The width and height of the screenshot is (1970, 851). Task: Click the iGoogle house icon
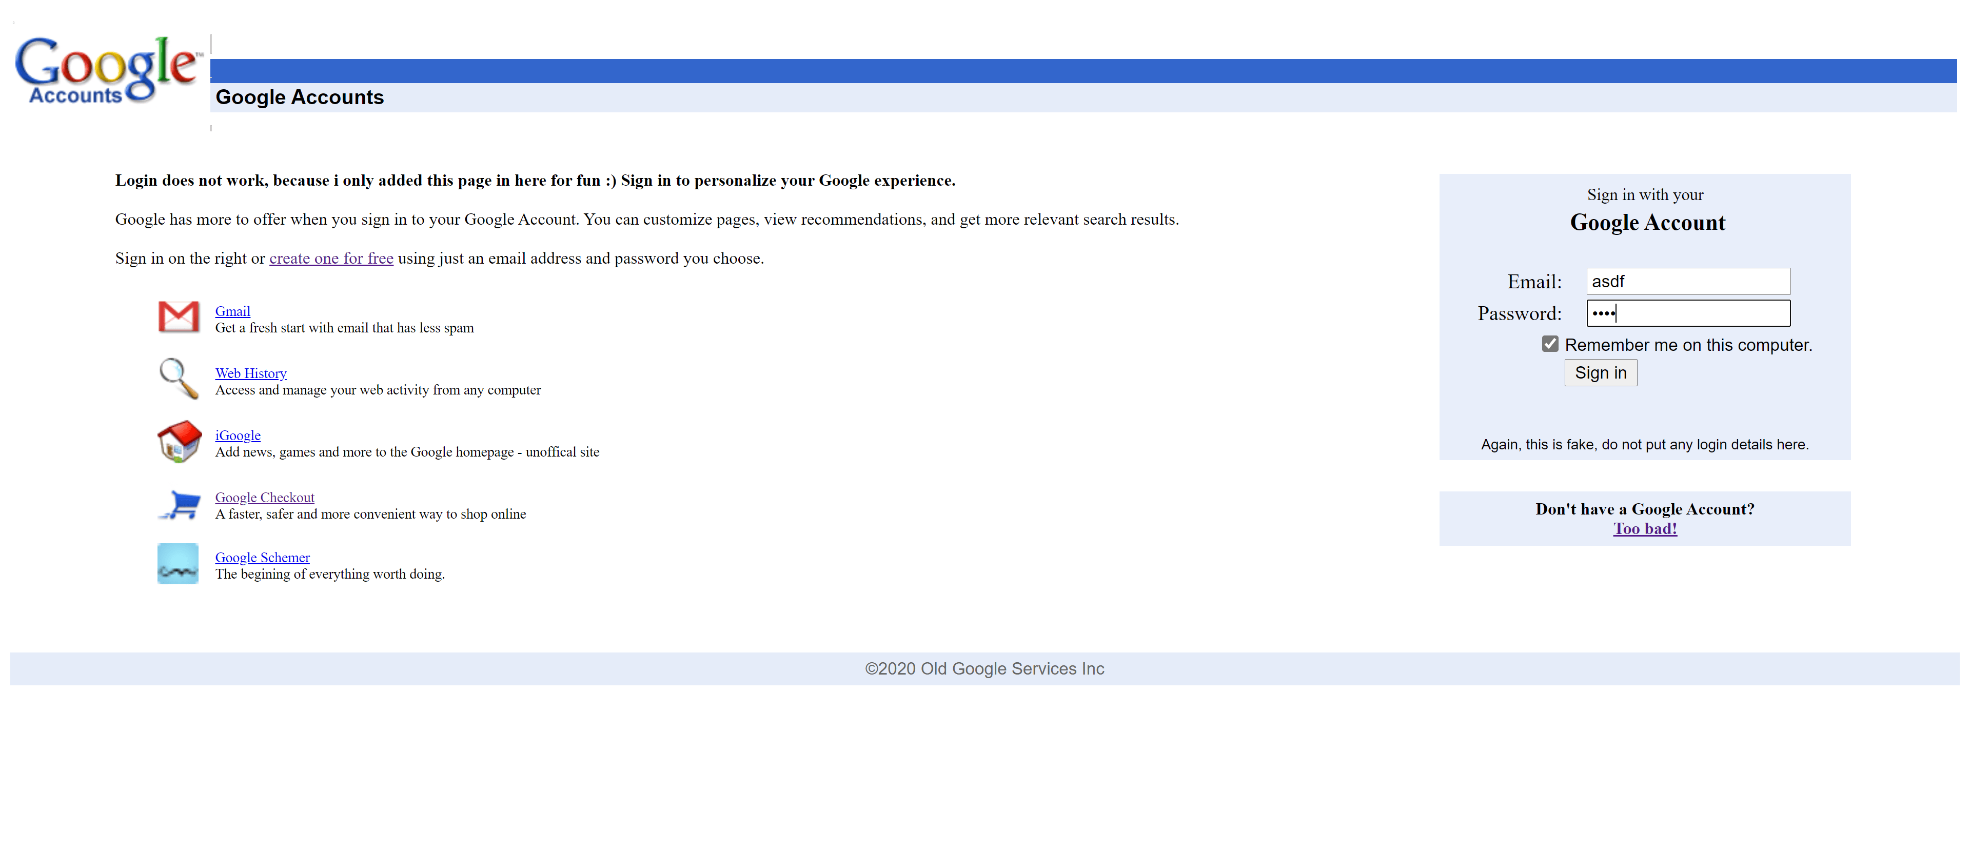coord(179,441)
